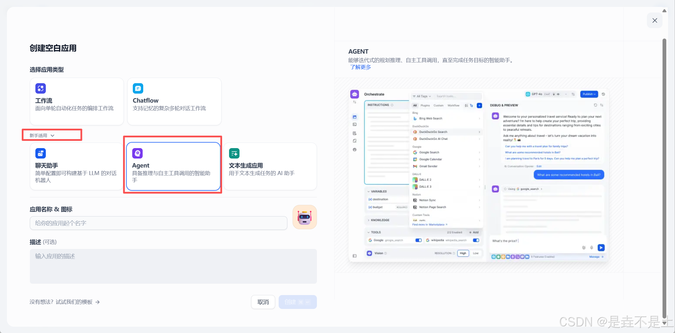Close the create app dialog
The image size is (675, 333).
coord(654,20)
